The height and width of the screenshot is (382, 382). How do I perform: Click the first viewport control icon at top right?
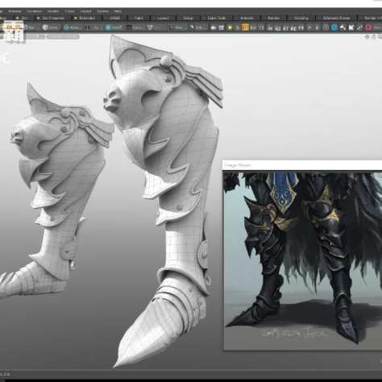pos(367,37)
